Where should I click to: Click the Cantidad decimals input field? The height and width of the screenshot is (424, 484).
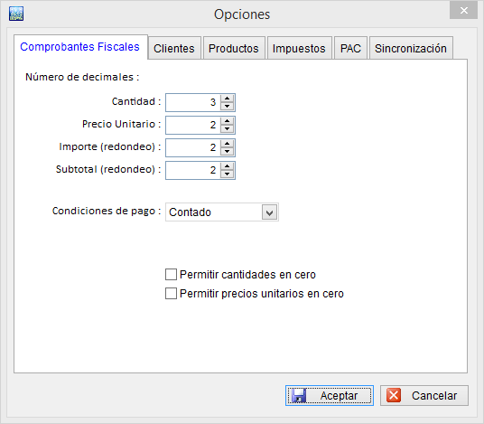193,102
